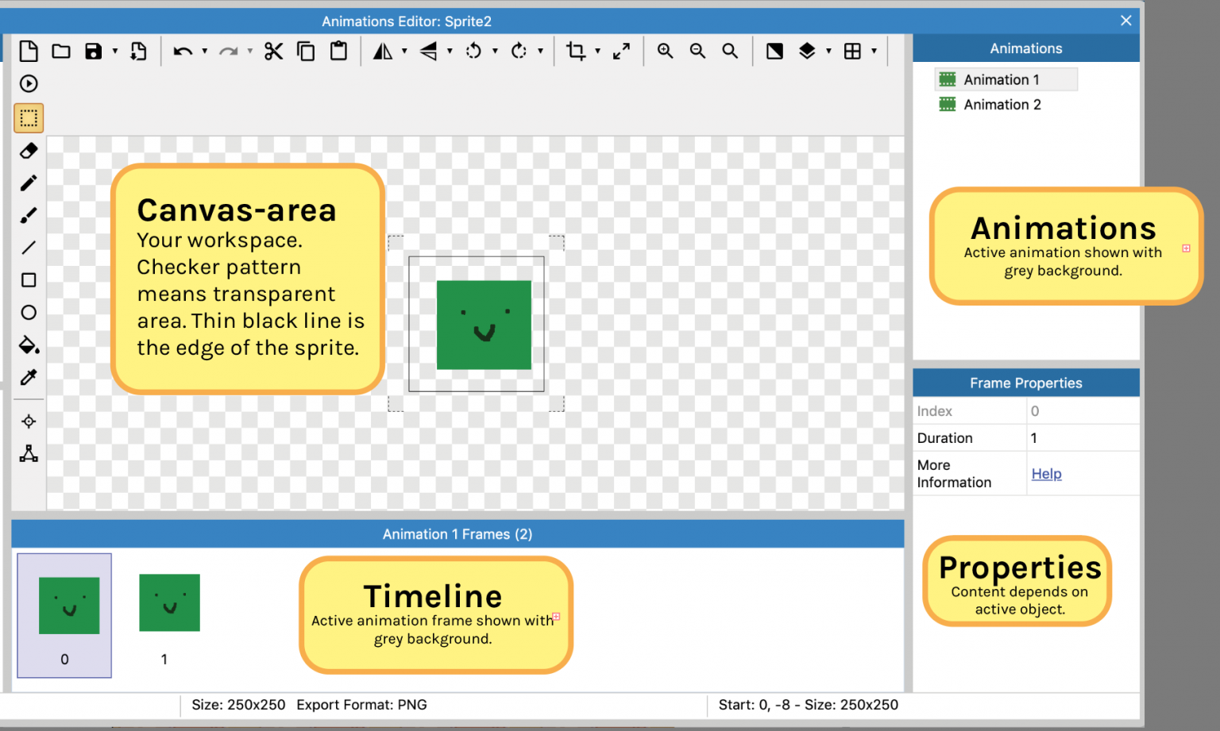The width and height of the screenshot is (1220, 731).
Task: Select Animation 1 in the list
Action: [x=1006, y=79]
